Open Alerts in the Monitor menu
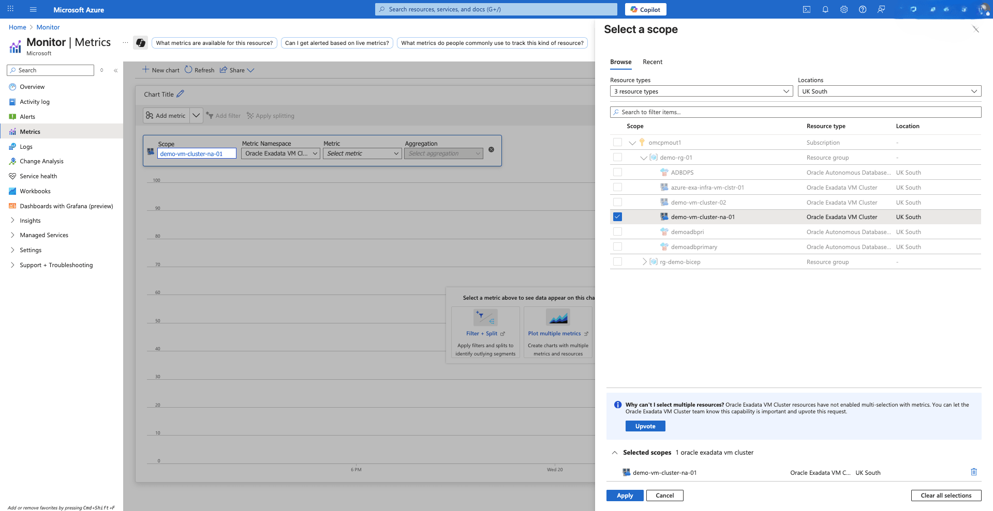The width and height of the screenshot is (993, 511). 27,117
